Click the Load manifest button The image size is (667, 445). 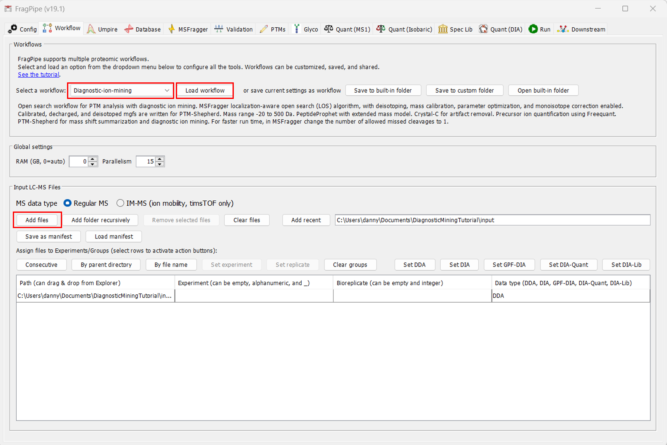click(x=114, y=236)
